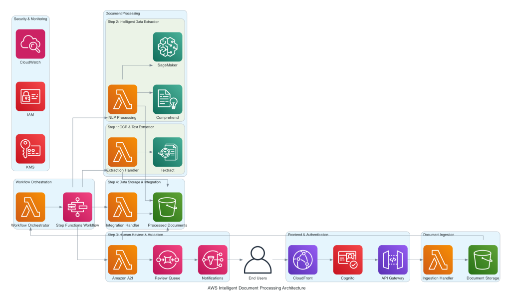Select the Comprehend icon

[x=168, y=99]
